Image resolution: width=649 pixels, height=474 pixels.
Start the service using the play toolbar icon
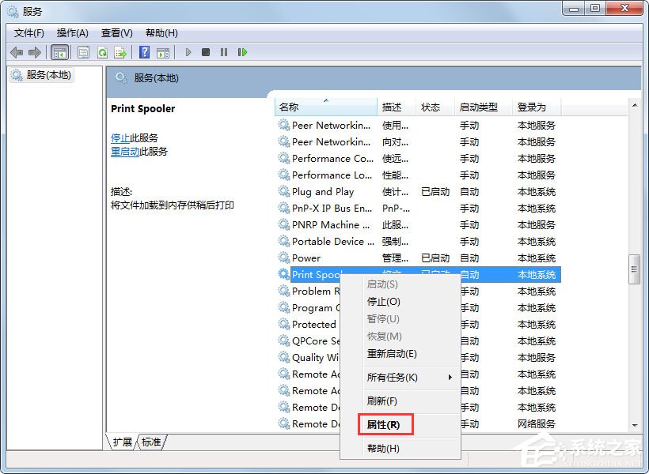(x=188, y=52)
